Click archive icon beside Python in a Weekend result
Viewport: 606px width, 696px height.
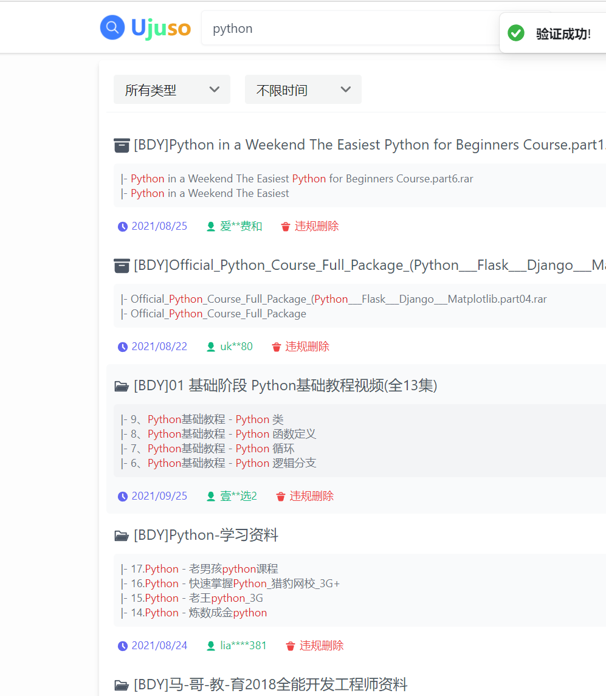pos(122,145)
